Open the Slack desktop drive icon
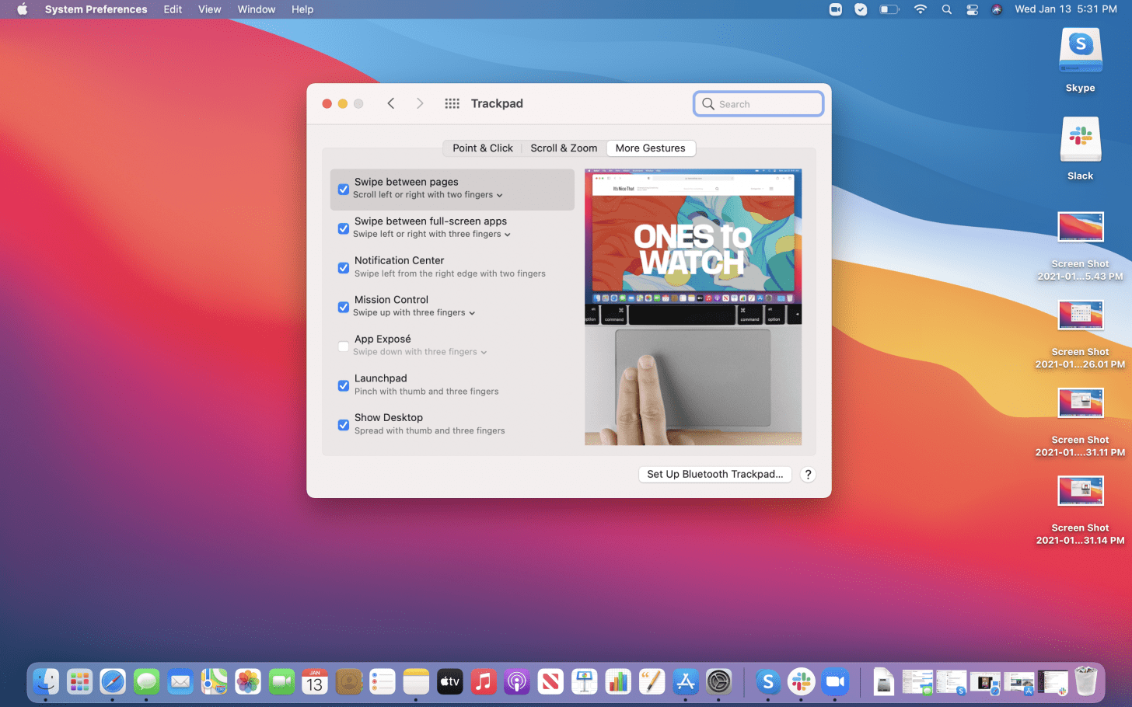1132x707 pixels. [1080, 141]
